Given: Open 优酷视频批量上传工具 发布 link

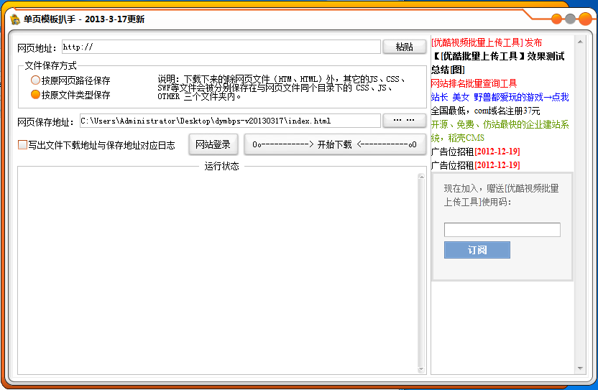Looking at the screenshot, I should 487,42.
